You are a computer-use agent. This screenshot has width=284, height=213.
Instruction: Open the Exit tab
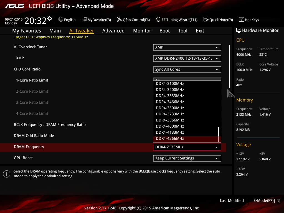coord(200,31)
